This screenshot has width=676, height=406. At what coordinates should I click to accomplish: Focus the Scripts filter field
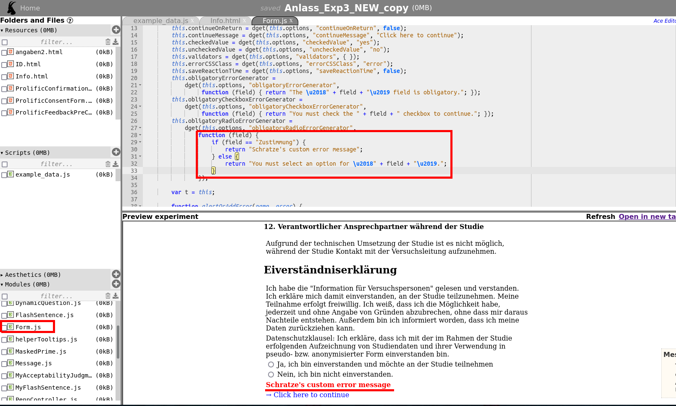(56, 164)
